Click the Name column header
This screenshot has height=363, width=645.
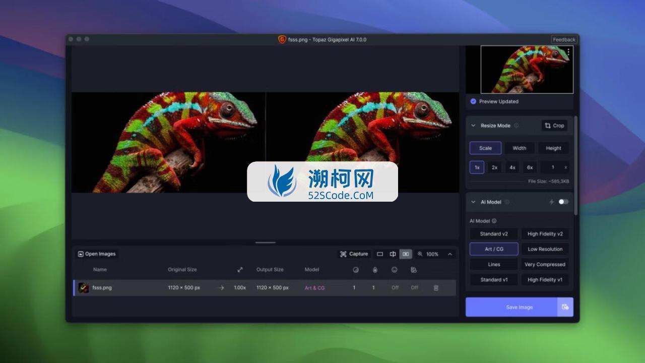100,270
